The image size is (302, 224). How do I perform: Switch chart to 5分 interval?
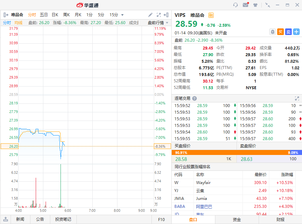pos(101,15)
